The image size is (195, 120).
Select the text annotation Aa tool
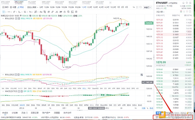[x=41, y=12]
